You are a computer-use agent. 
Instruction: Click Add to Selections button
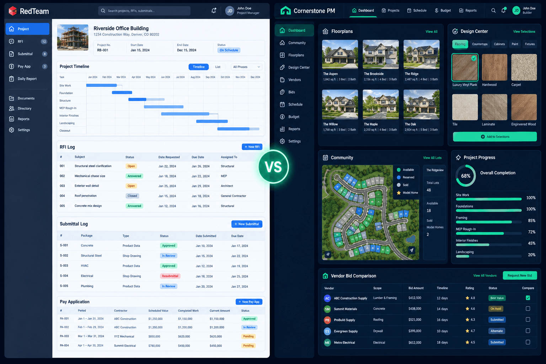(495, 136)
